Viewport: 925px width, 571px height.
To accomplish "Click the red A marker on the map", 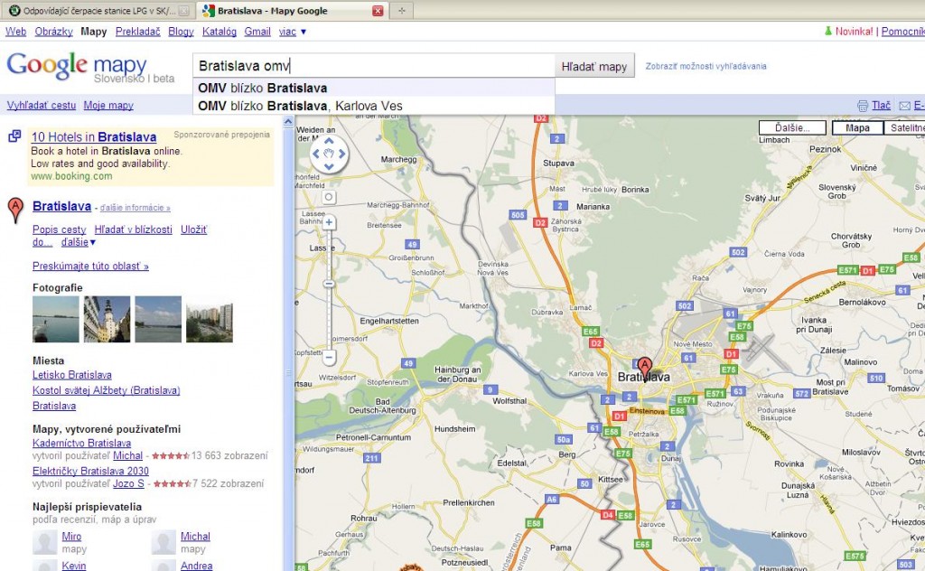I will 645,368.
